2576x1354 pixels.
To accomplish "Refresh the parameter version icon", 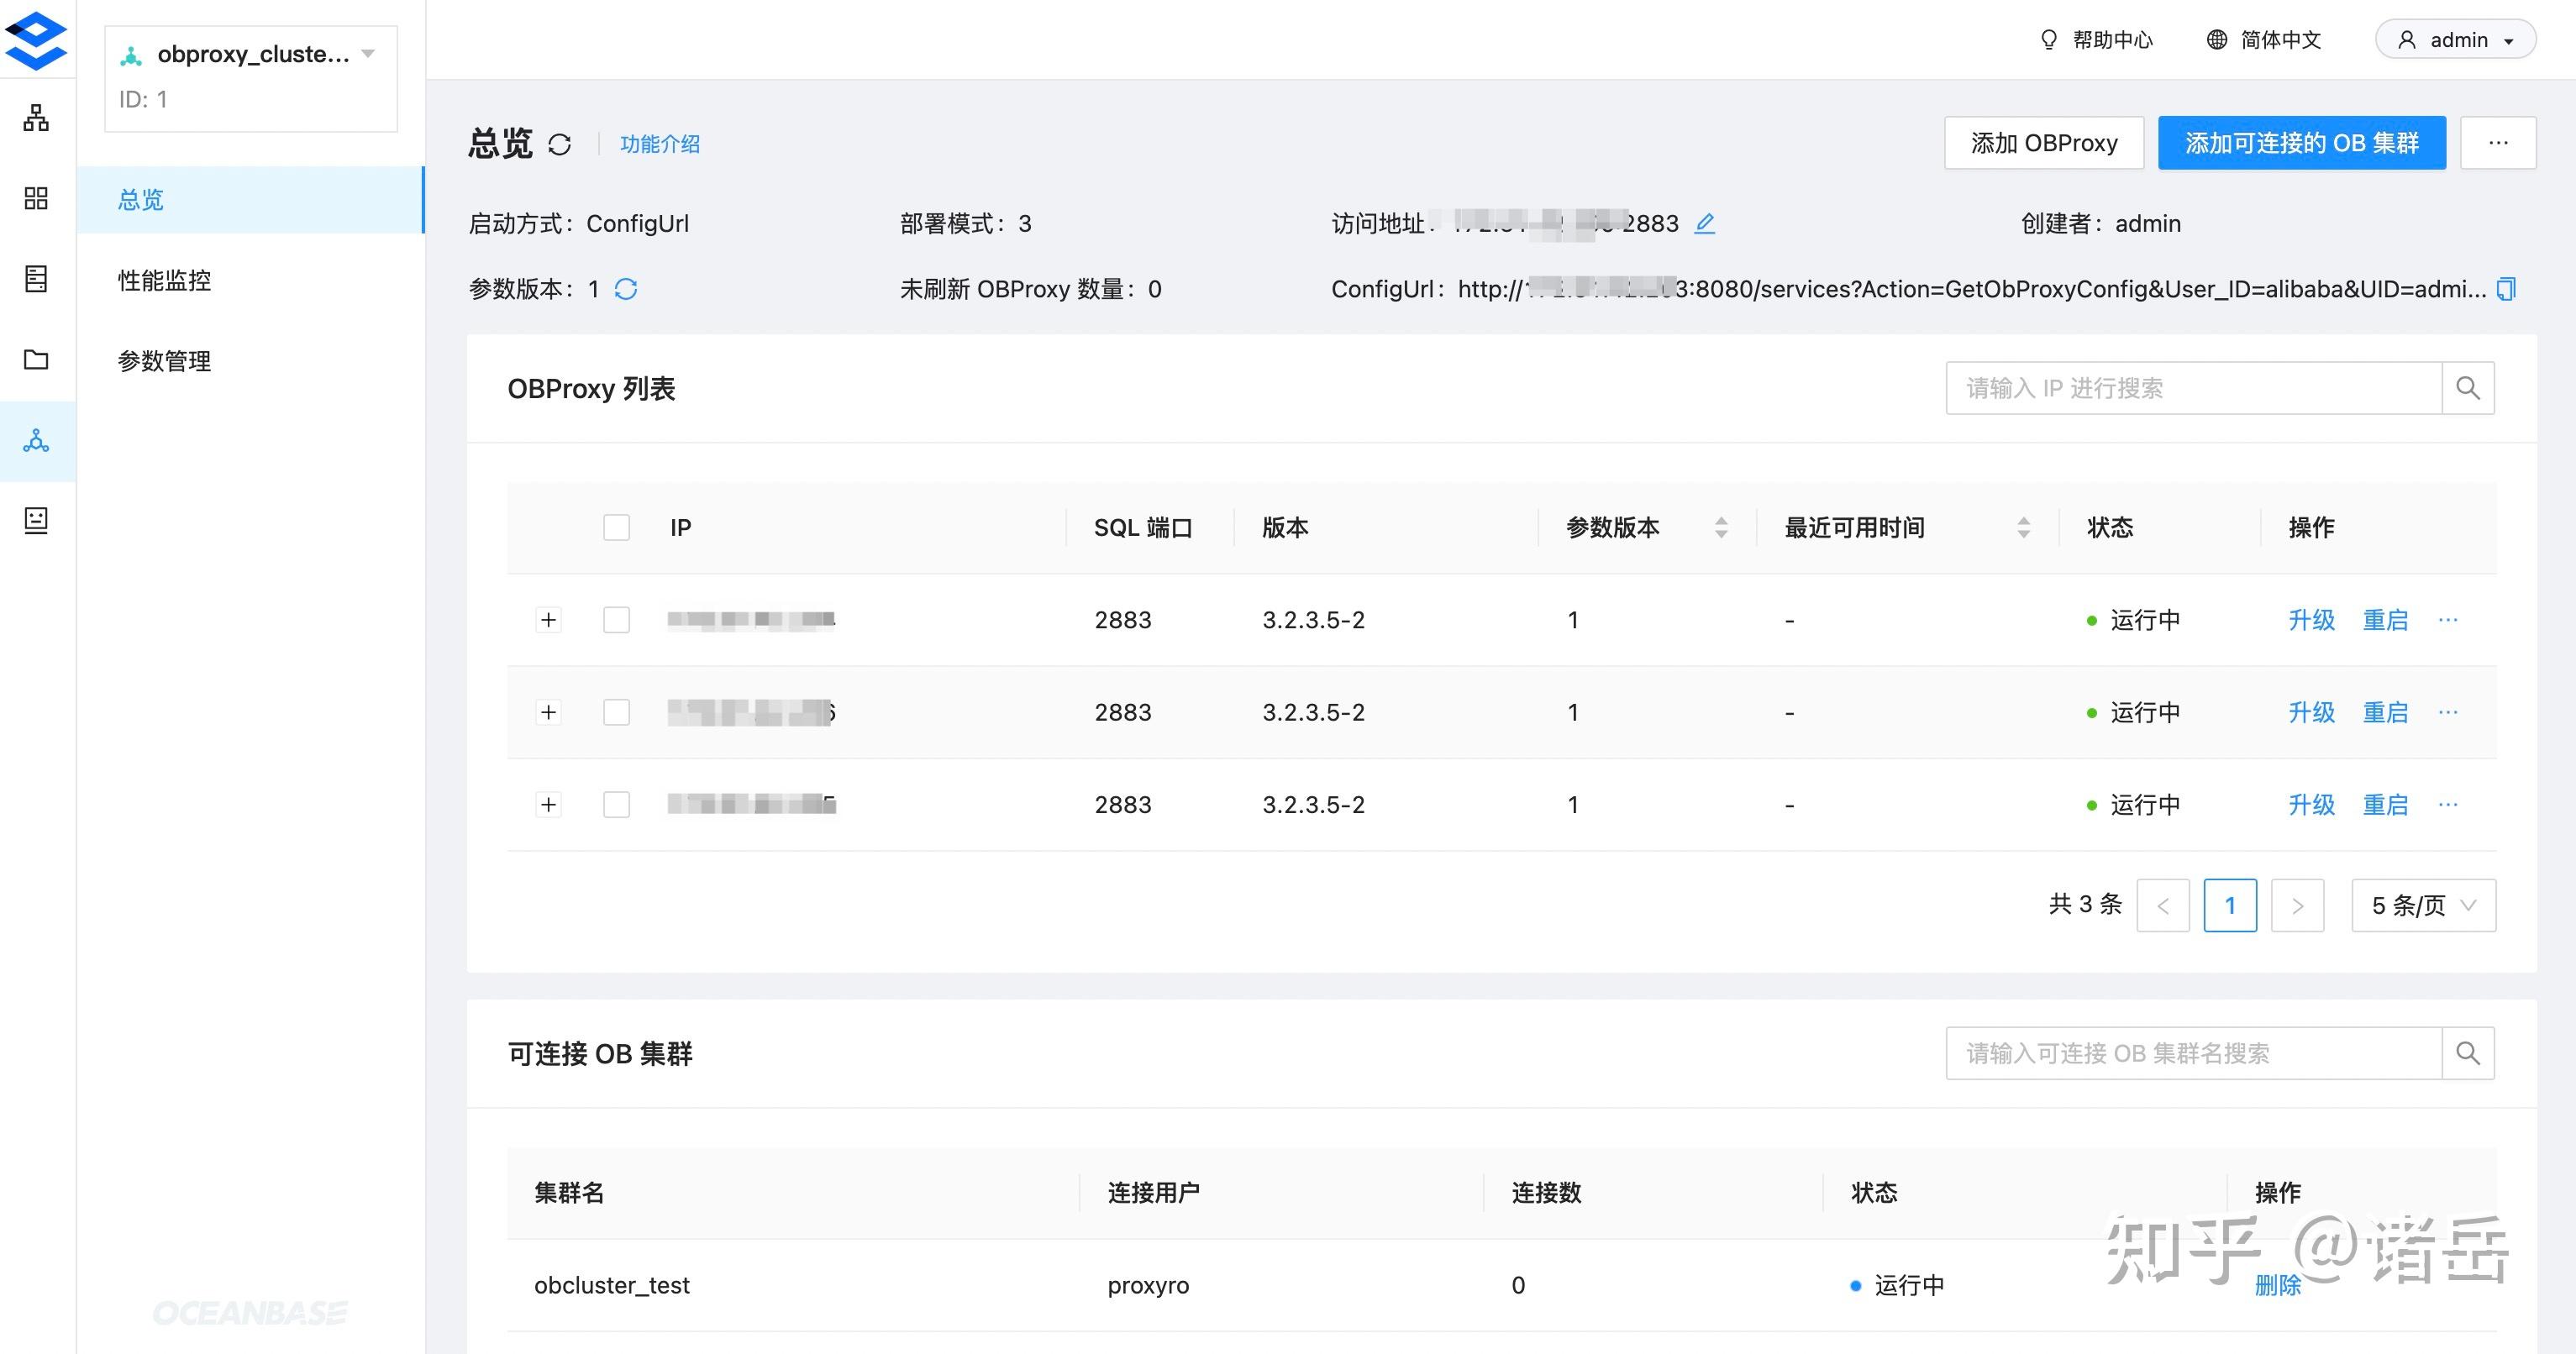I will point(626,289).
